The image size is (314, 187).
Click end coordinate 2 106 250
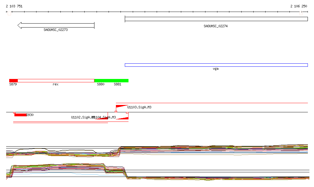[x=299, y=6]
